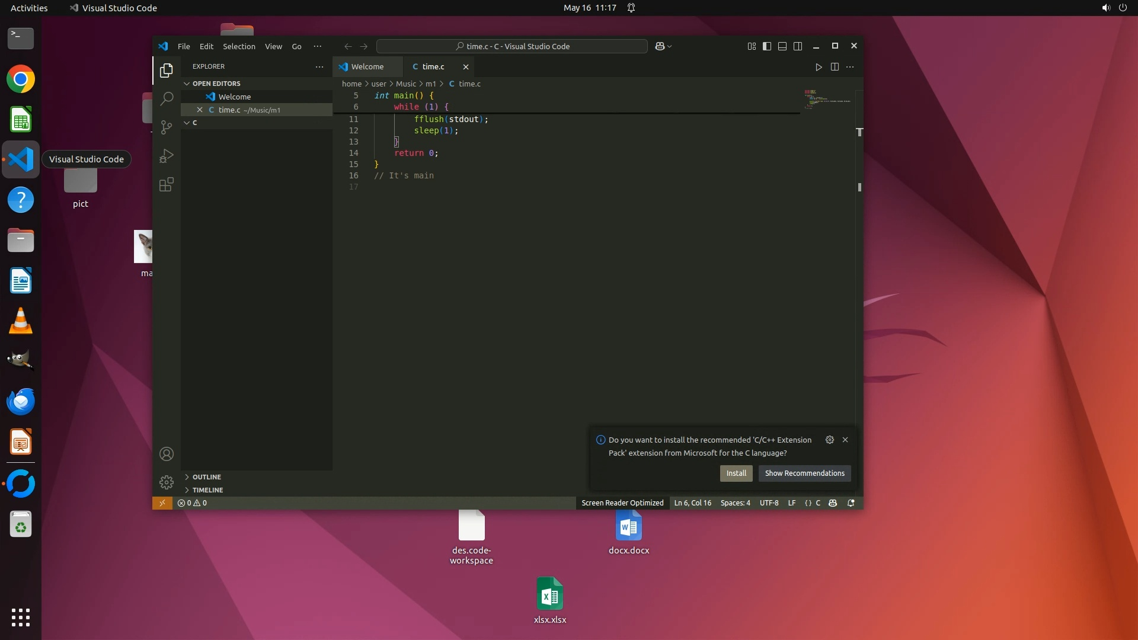
Task: Toggle the Primary Side Bar layout button
Action: (767, 46)
